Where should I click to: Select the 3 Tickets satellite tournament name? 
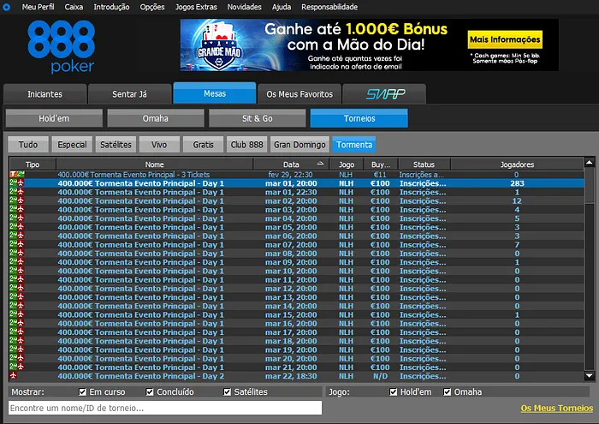coord(133,175)
